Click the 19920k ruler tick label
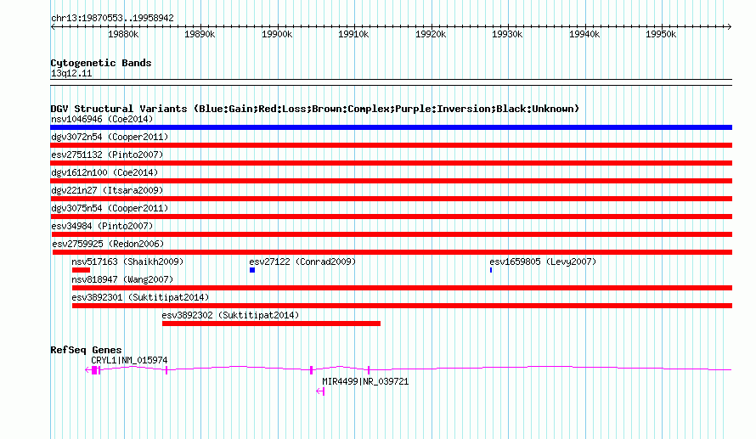 point(431,34)
